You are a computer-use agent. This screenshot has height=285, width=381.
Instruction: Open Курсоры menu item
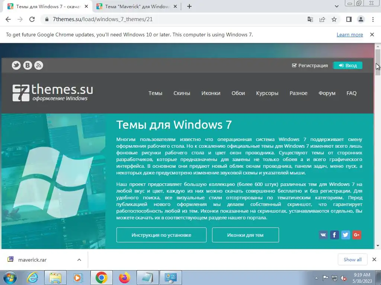point(267,93)
